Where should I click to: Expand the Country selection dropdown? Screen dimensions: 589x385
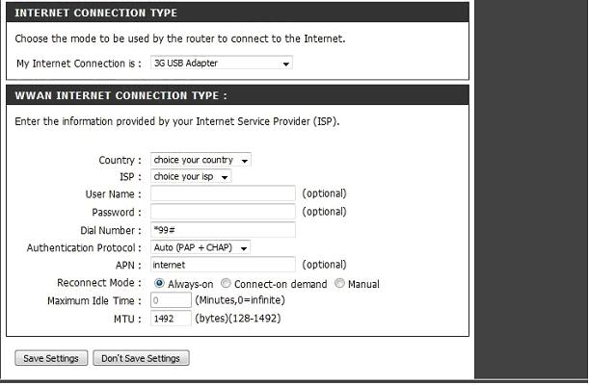click(201, 160)
